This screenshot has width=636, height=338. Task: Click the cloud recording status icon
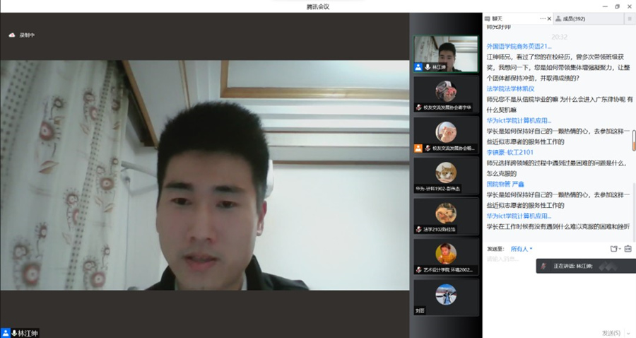click(x=12, y=35)
